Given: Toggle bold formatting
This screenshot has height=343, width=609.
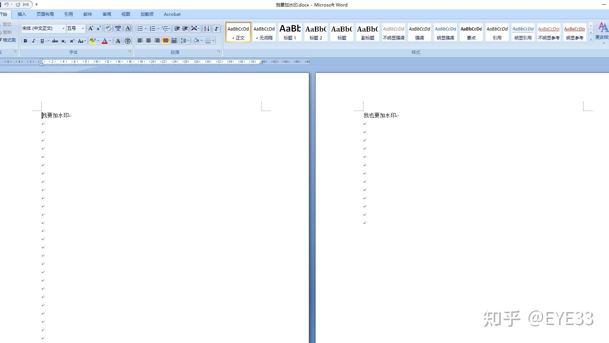Looking at the screenshot, I should pos(25,41).
